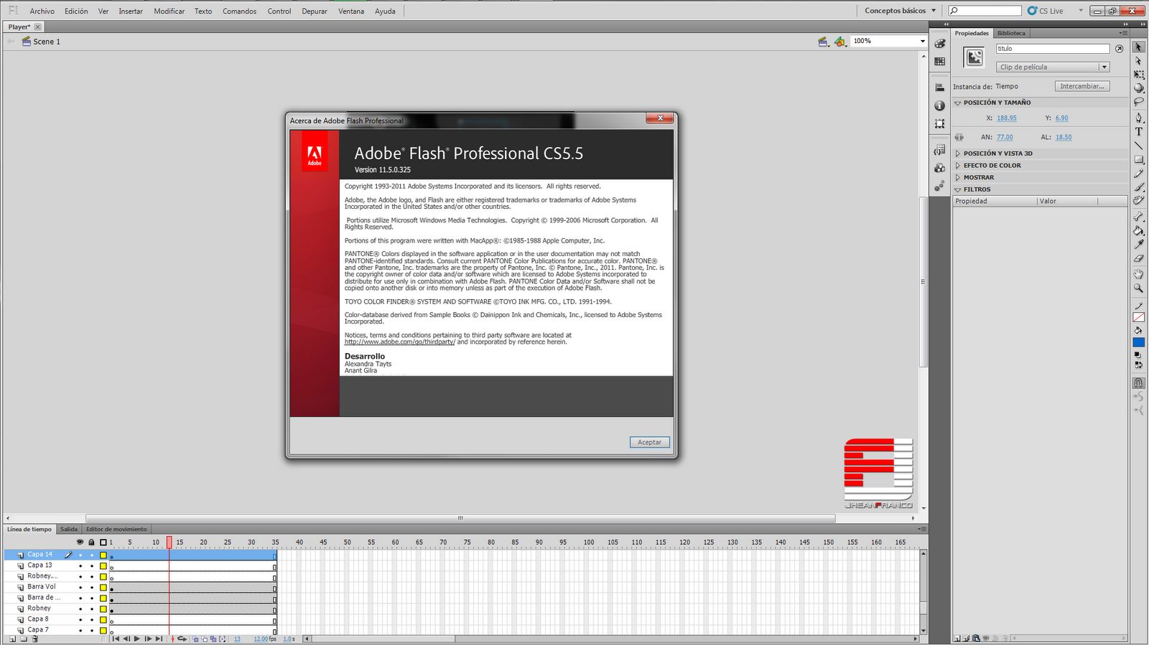The height and width of the screenshot is (645, 1149).
Task: Click the X position value 188.95
Action: 1007,118
